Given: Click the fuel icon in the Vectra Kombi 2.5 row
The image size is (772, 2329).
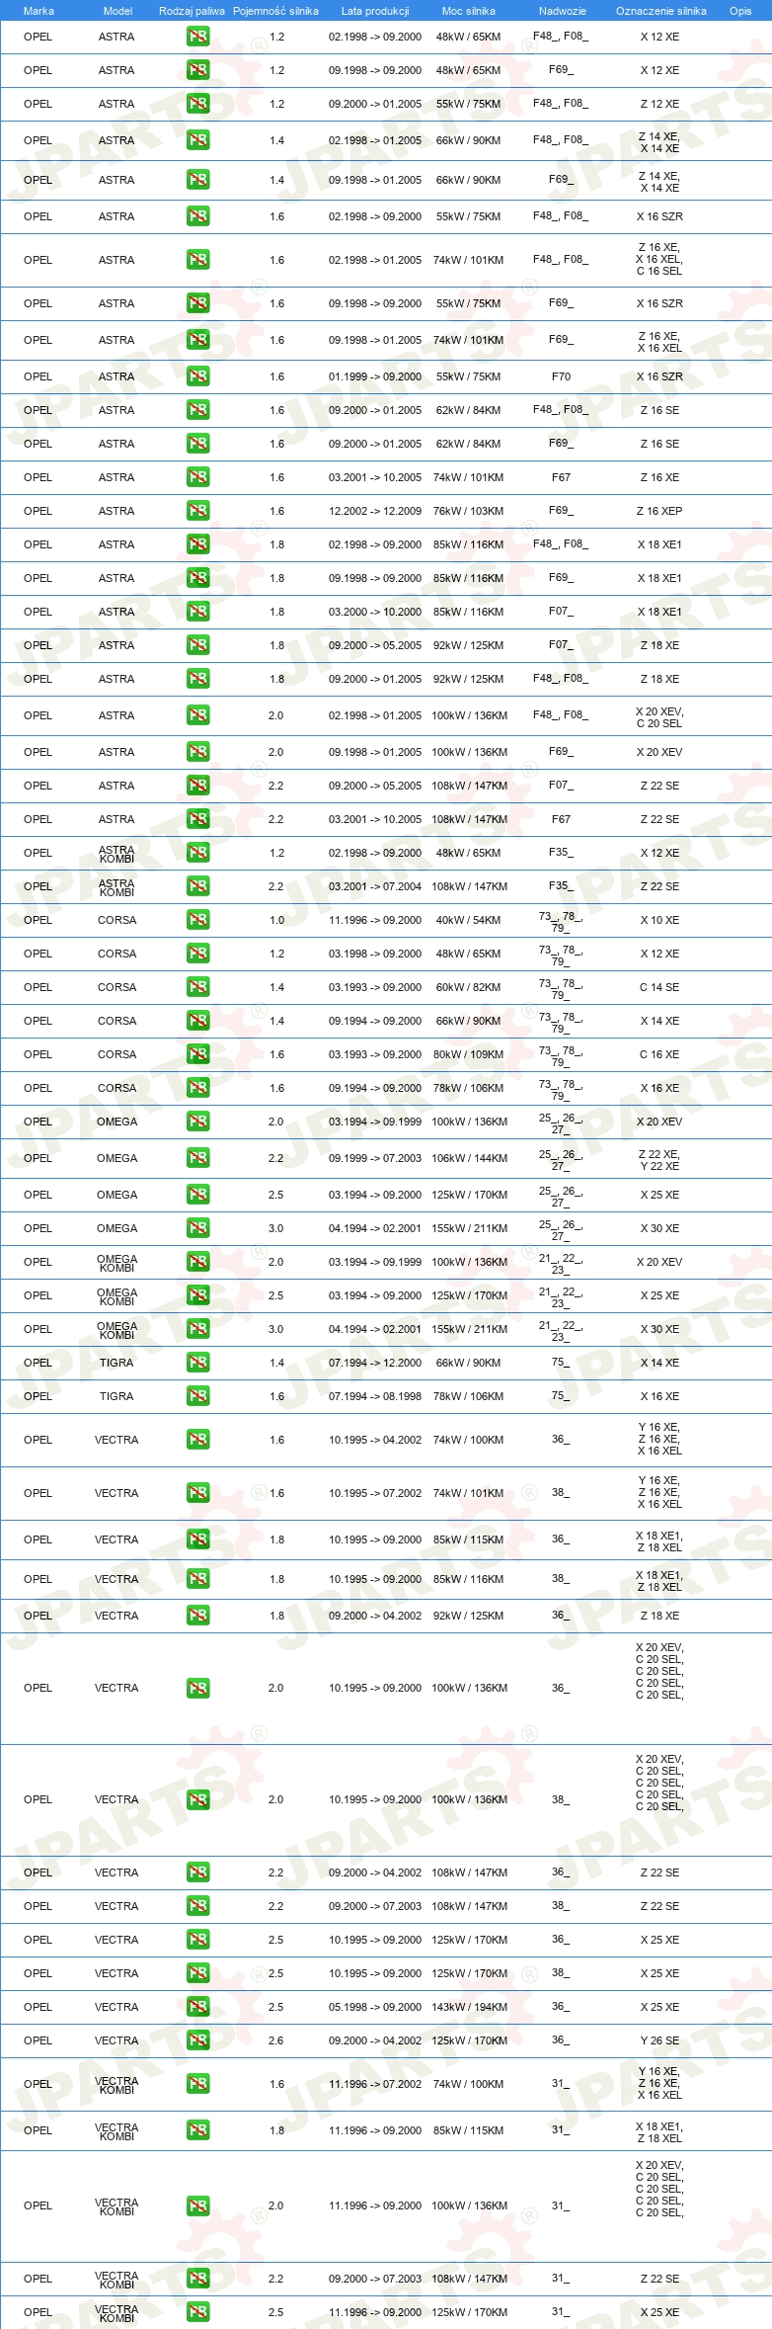Looking at the screenshot, I should [x=197, y=2312].
